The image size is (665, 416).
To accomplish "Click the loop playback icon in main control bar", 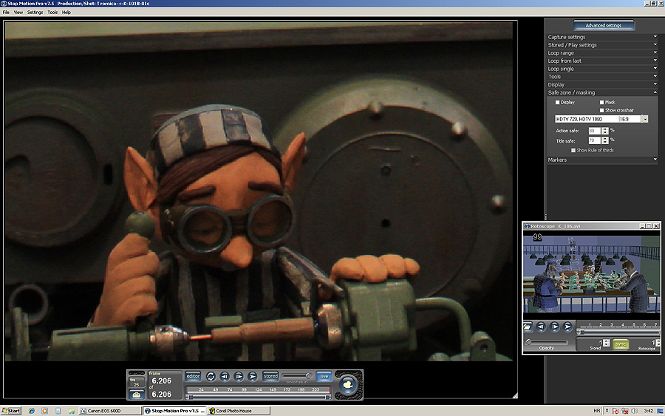I will click(211, 377).
